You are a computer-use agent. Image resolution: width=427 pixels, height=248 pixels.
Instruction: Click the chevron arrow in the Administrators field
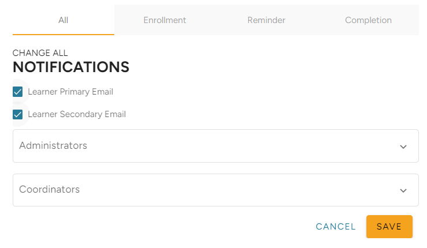(x=403, y=146)
